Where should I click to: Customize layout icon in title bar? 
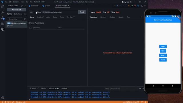point(131,2)
